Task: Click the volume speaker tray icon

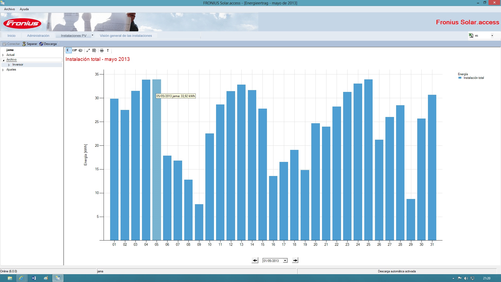Action: (466, 278)
